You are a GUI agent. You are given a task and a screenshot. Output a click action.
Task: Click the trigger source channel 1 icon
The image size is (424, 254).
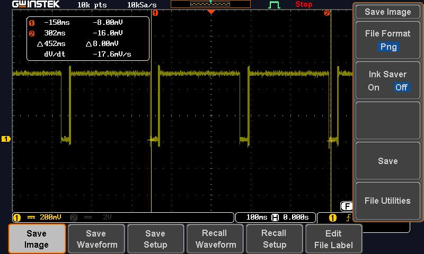[x=333, y=217]
